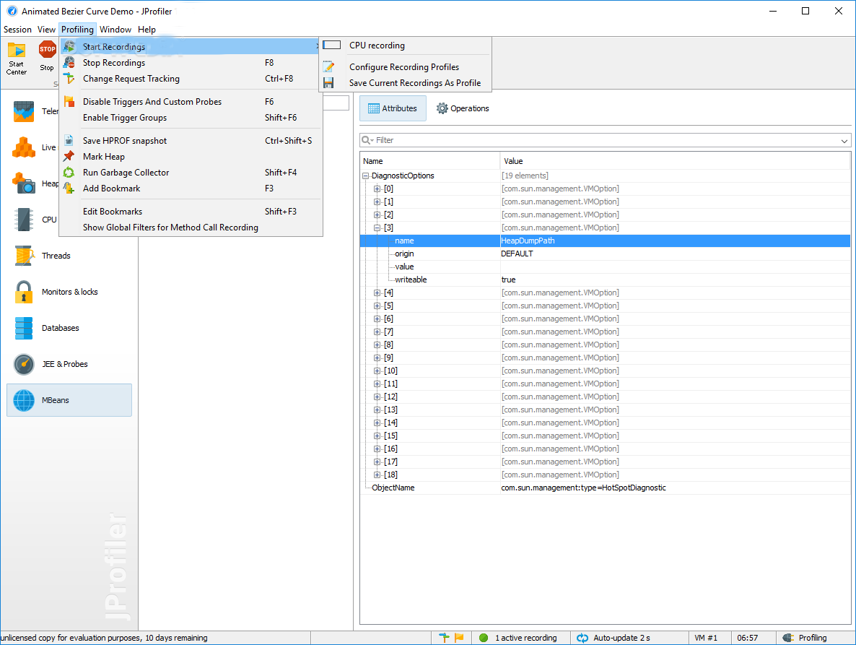The image size is (856, 645).
Task: Click the red Stop session icon
Action: pos(47,49)
